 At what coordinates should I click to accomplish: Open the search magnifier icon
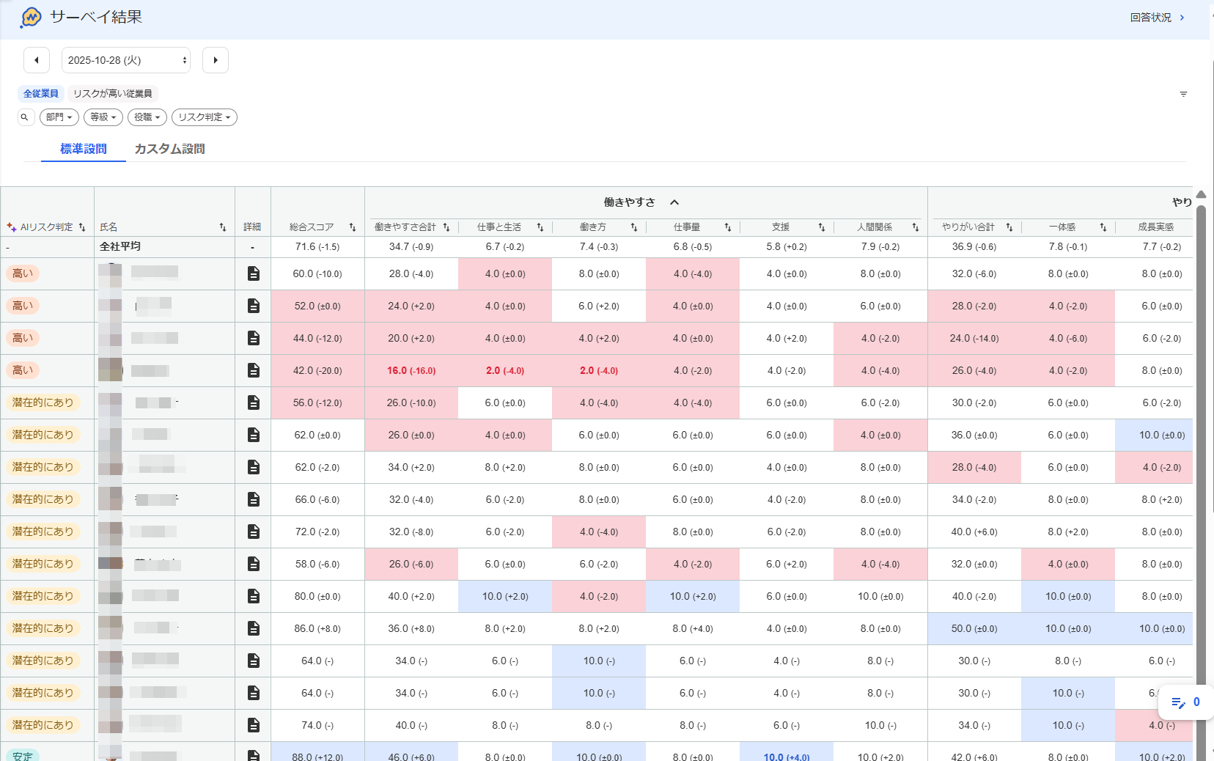[25, 117]
